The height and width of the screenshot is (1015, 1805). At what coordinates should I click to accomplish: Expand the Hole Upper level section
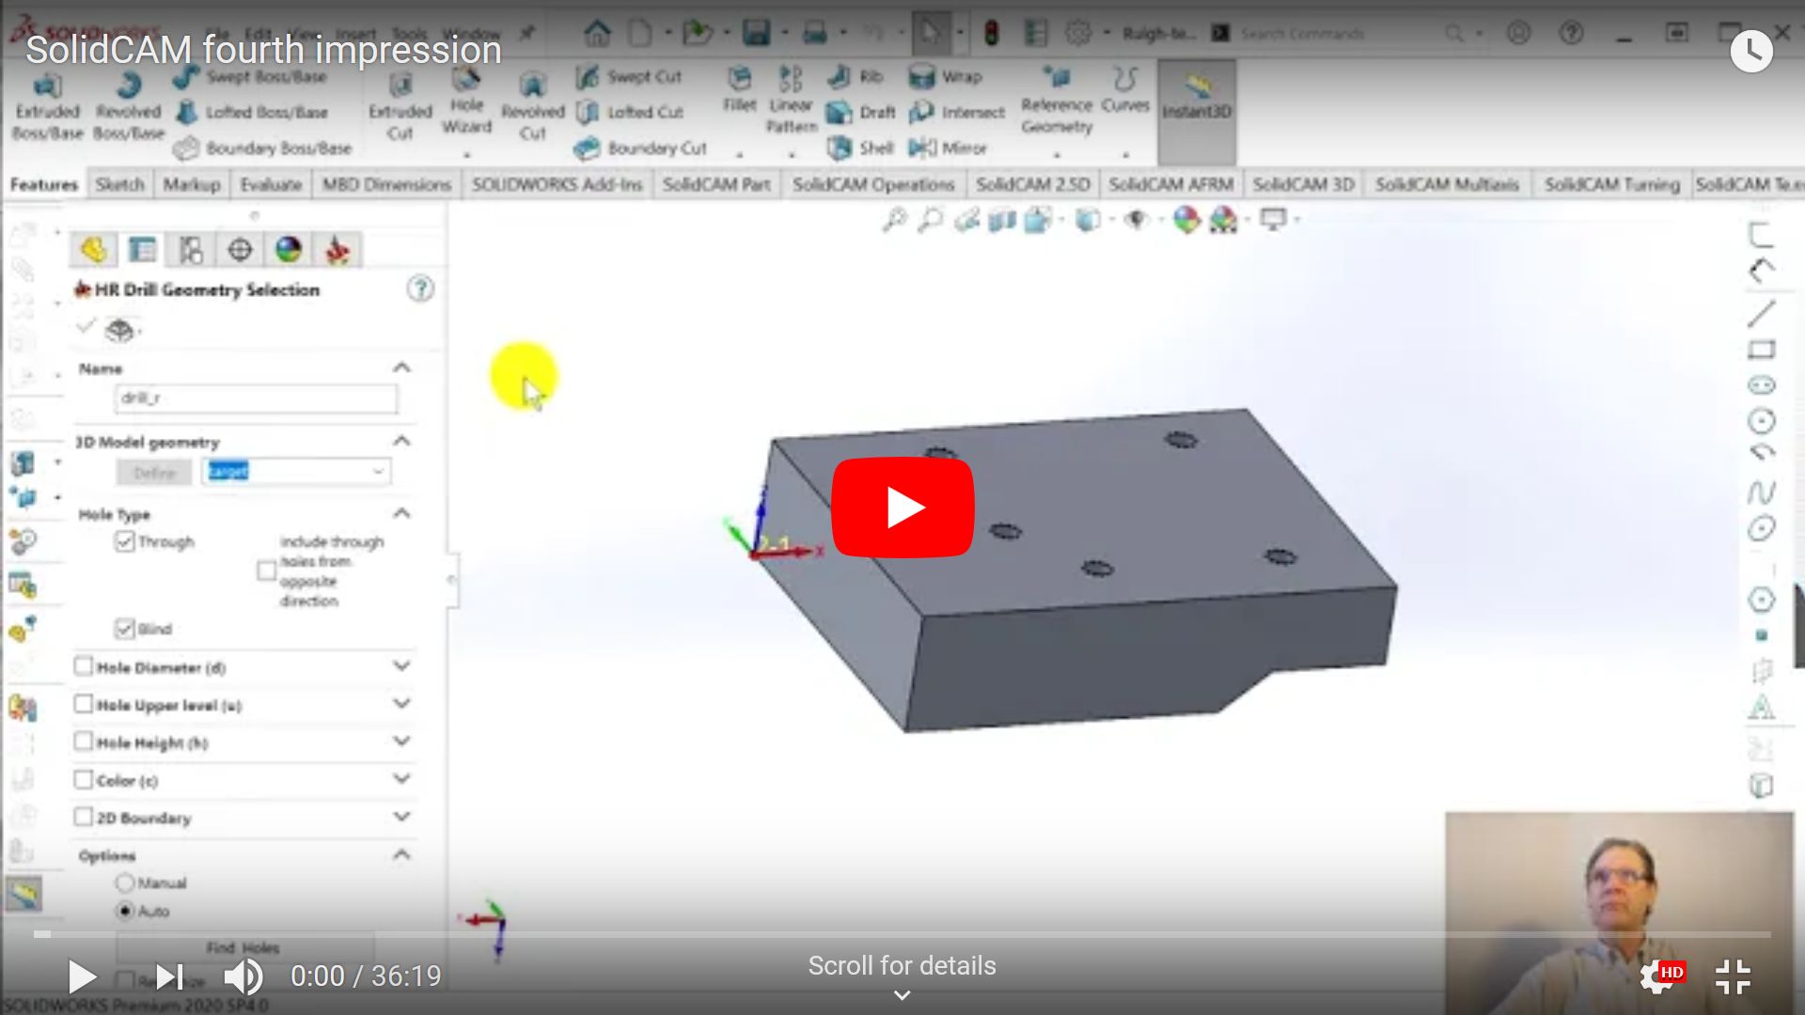coord(401,704)
